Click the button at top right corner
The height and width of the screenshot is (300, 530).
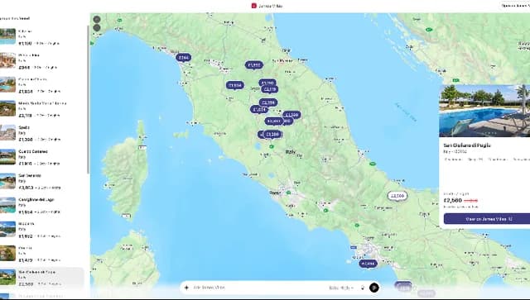pos(515,6)
